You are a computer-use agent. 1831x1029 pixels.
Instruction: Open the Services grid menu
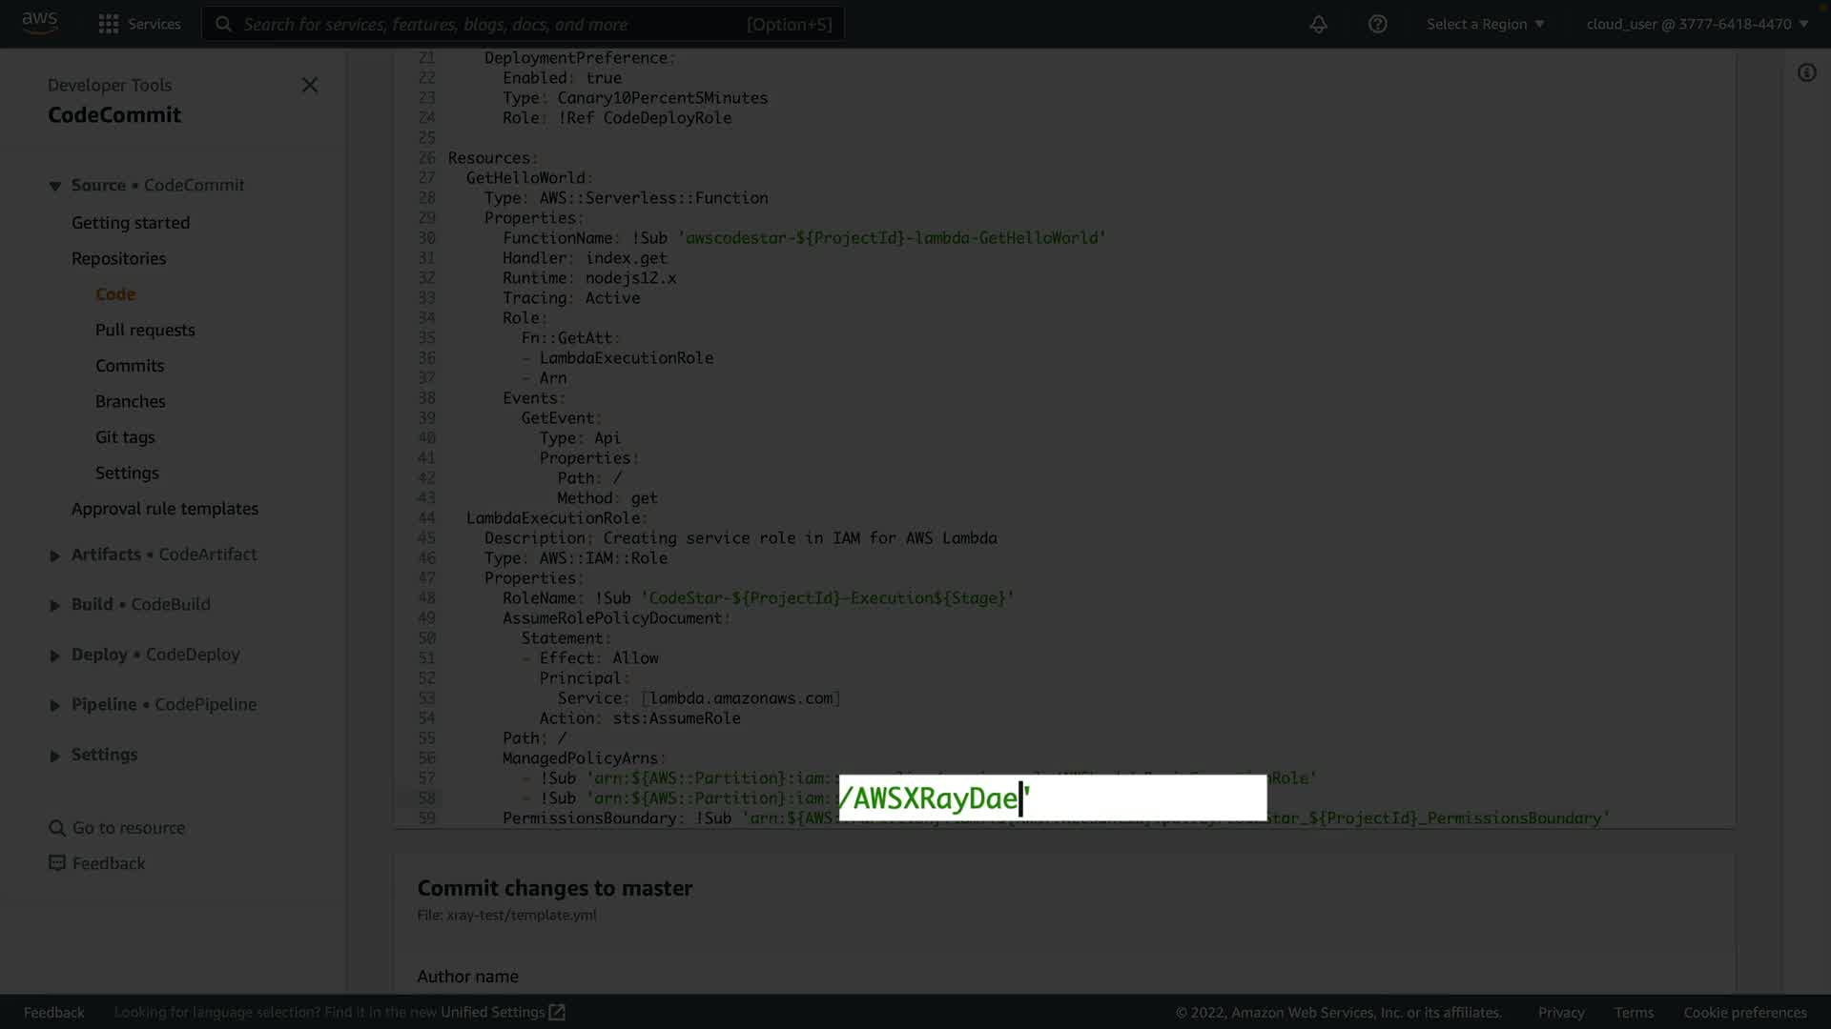pyautogui.click(x=109, y=24)
